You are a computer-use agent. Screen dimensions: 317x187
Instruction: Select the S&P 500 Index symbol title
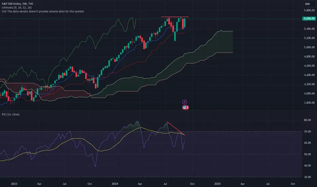[x=18, y=4]
